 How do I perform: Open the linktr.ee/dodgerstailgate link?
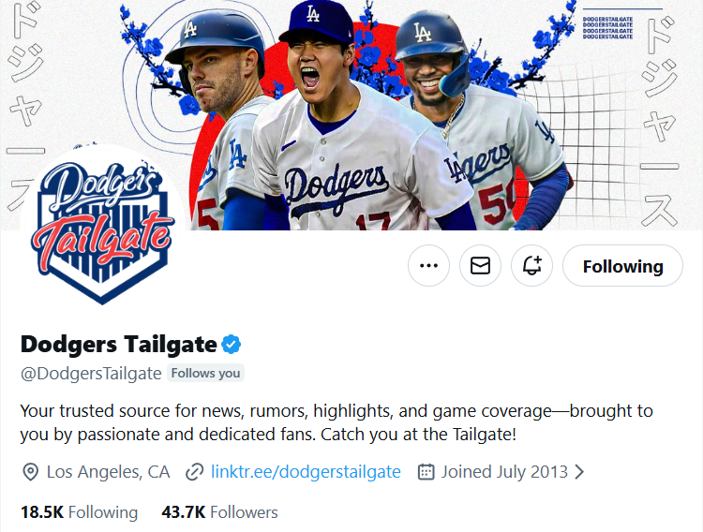coord(306,471)
